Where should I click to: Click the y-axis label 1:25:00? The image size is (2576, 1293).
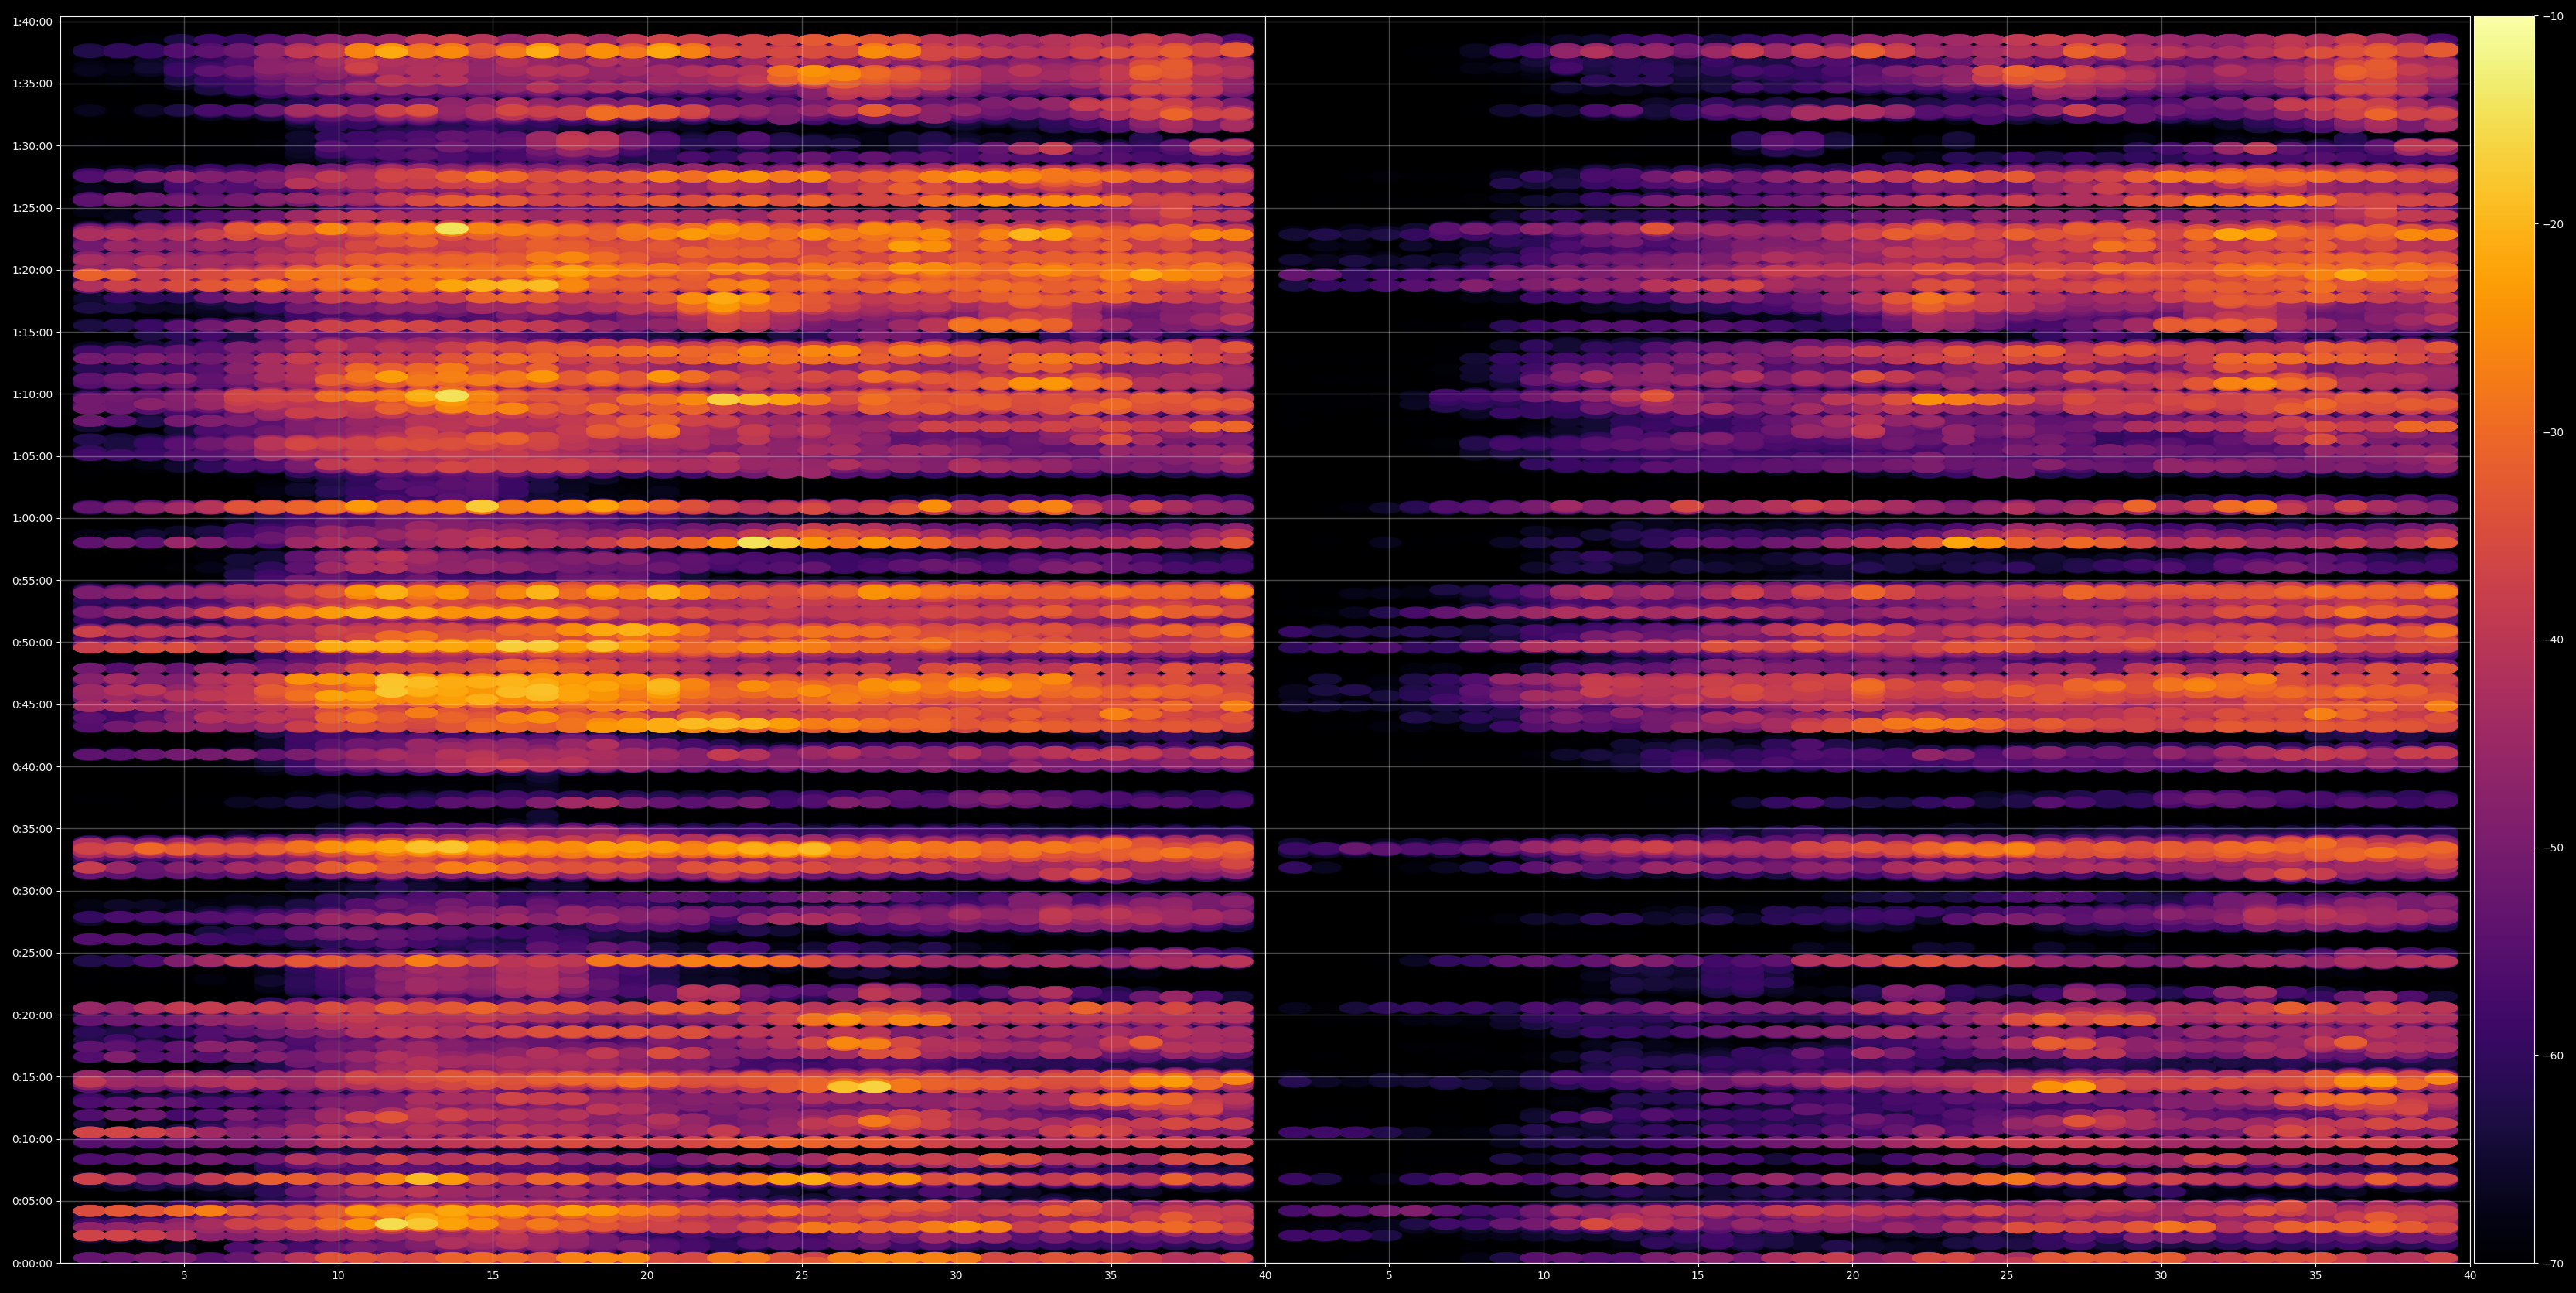(x=32, y=208)
